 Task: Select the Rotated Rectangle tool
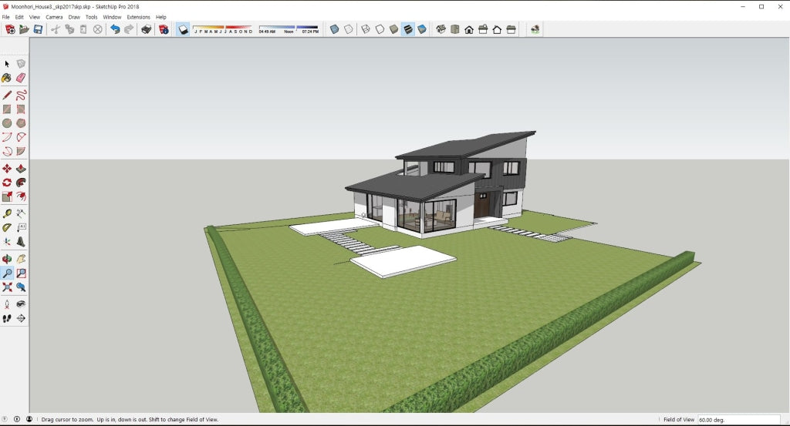21,109
